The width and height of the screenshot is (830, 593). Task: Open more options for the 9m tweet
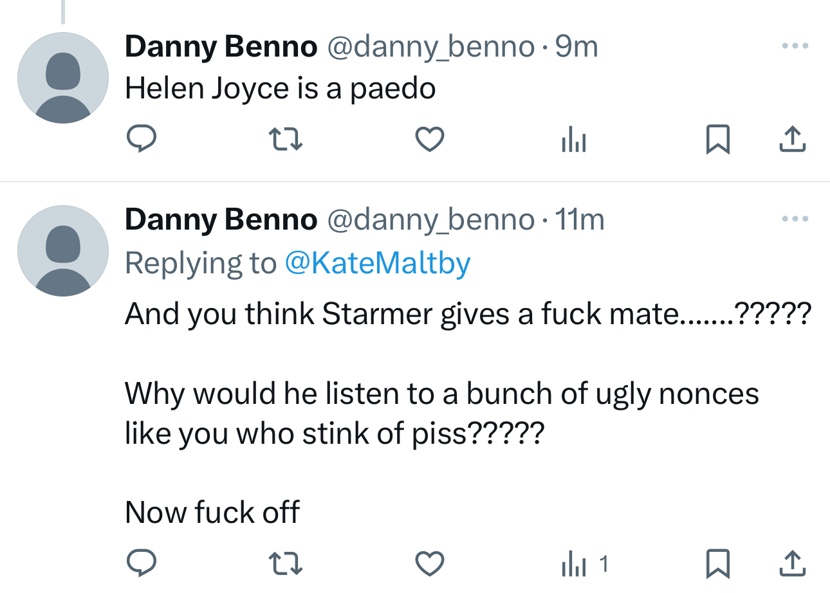(794, 46)
